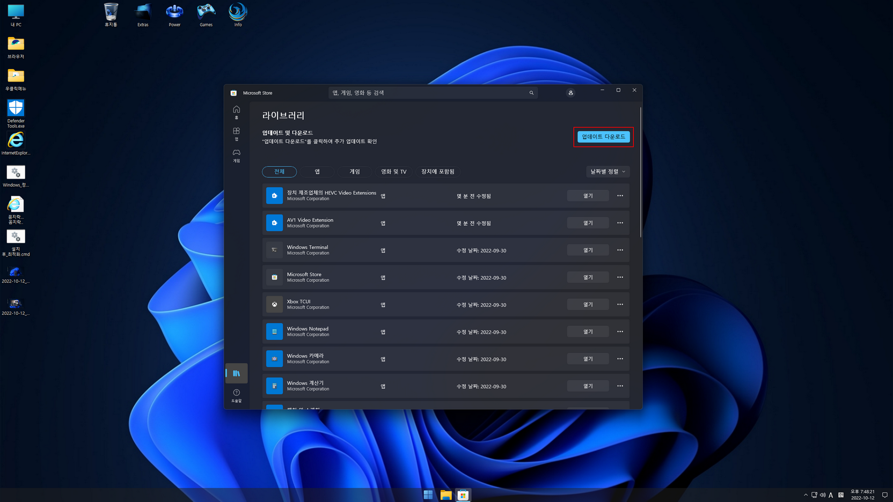Click the HEVC Video Extensions app icon
Viewport: 893px width, 502px height.
click(x=274, y=196)
